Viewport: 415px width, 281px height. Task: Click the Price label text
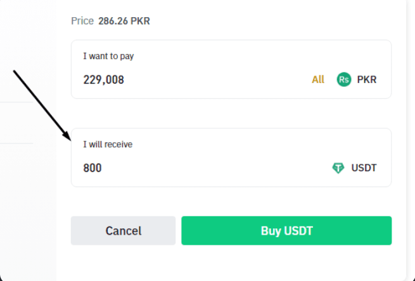point(82,21)
